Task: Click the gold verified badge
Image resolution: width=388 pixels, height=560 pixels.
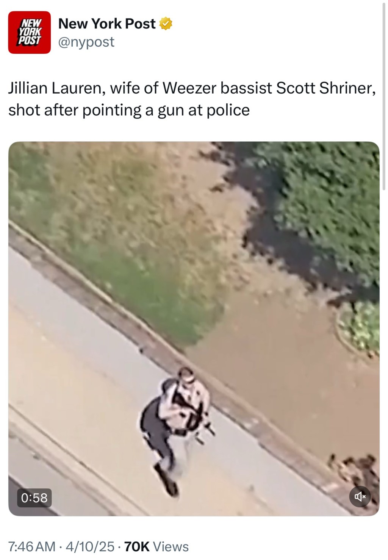Action: tap(166, 24)
